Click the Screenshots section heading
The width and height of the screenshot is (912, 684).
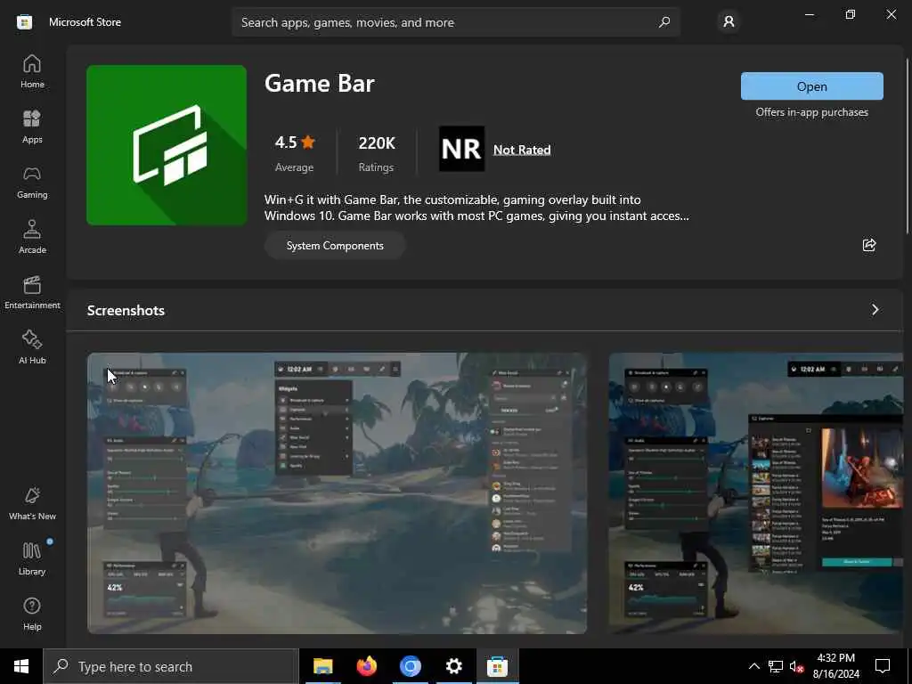(126, 310)
